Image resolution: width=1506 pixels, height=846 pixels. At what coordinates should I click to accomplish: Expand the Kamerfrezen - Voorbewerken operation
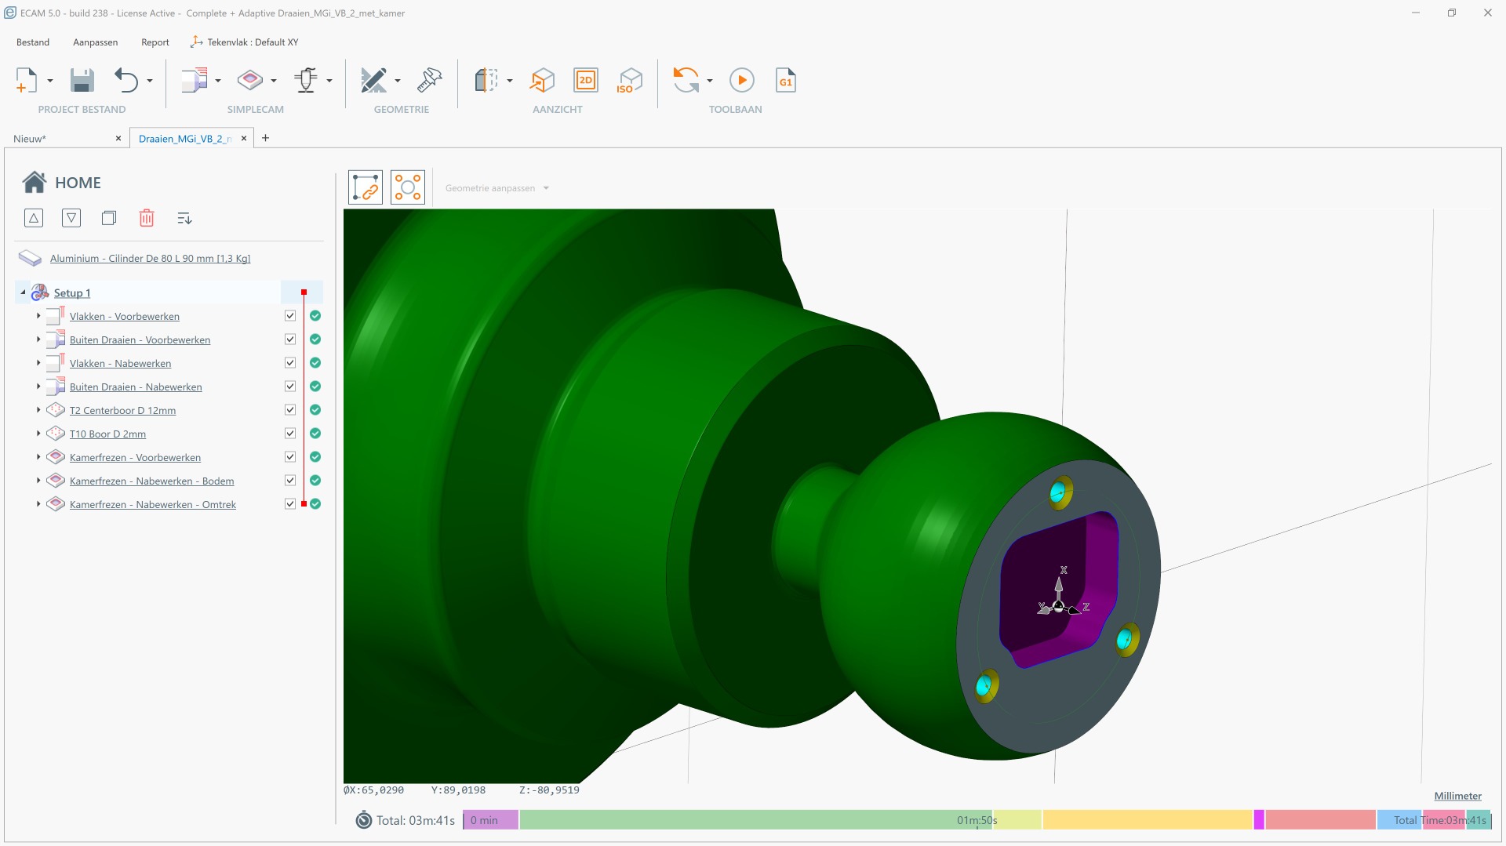(38, 457)
